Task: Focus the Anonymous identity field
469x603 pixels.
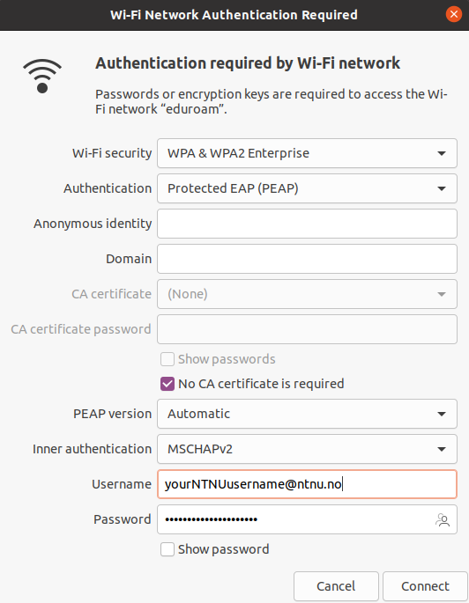Action: [x=307, y=224]
